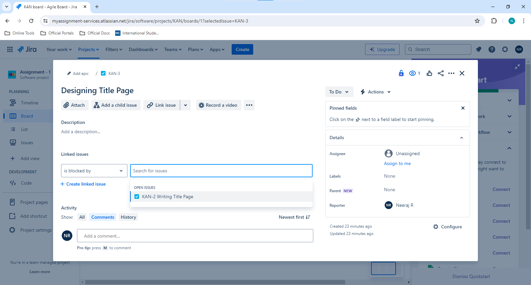
Task: Click the Search for issues field
Action: coord(221,171)
